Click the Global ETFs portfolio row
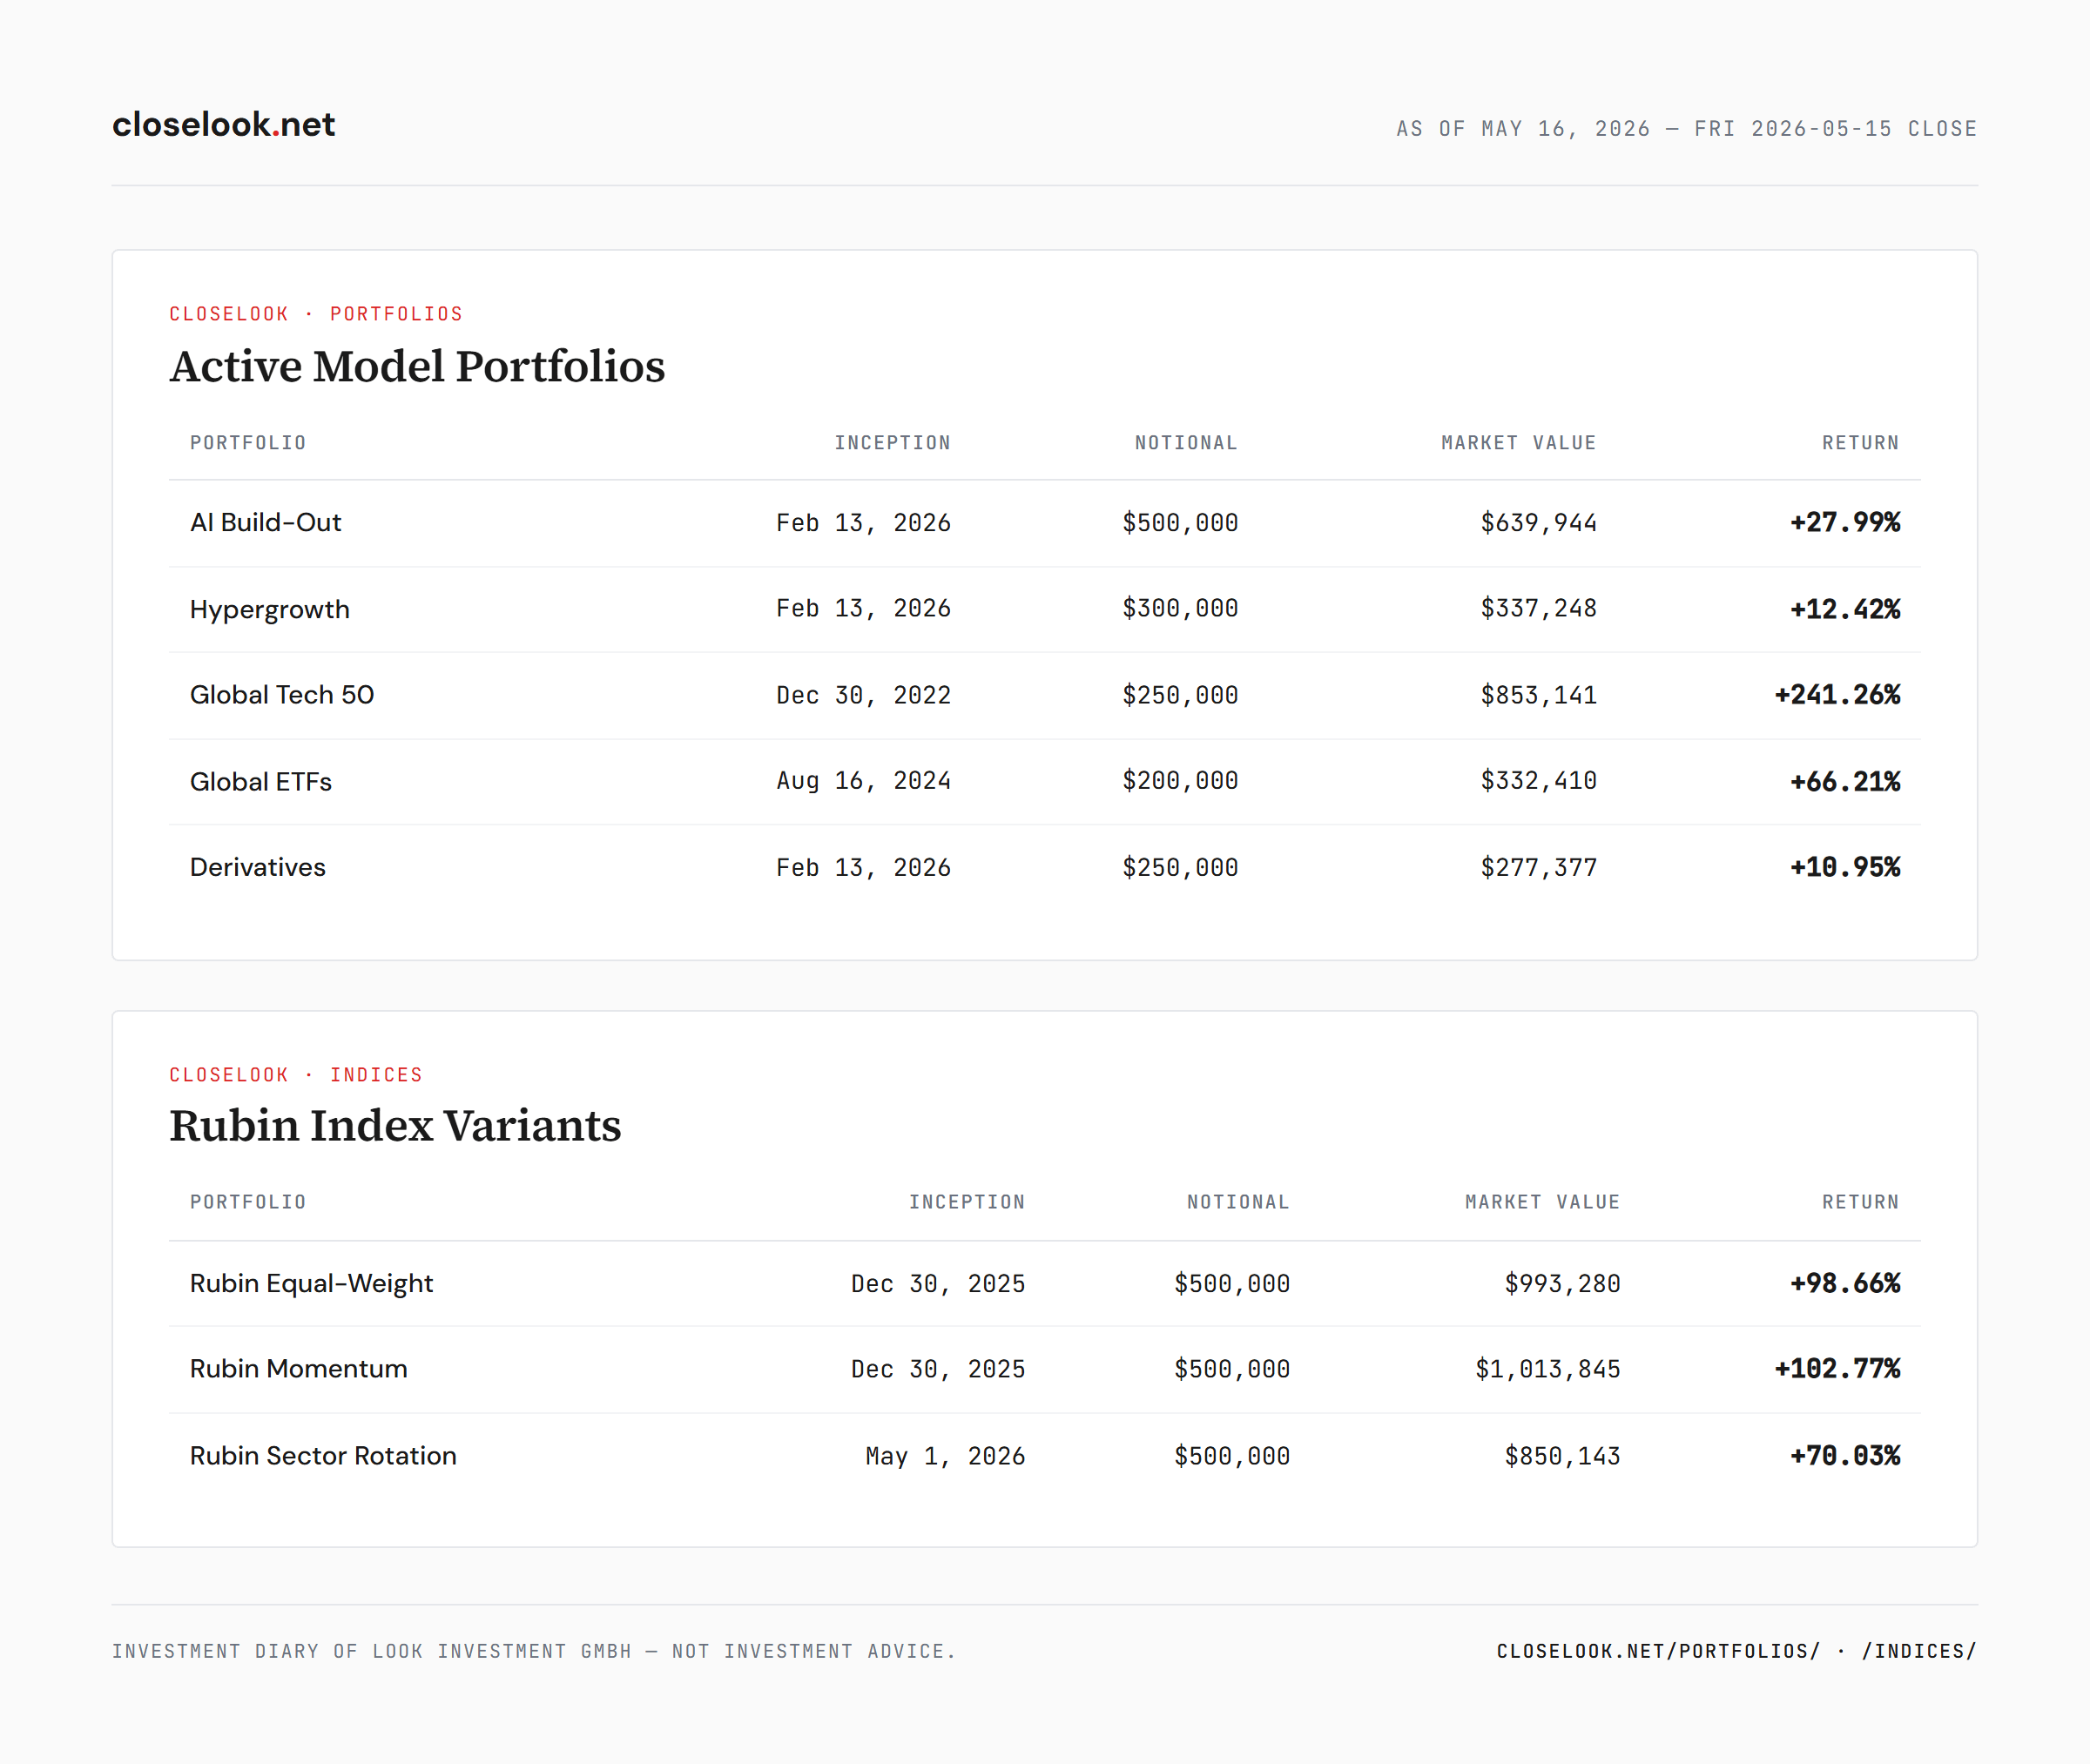 click(x=1044, y=782)
